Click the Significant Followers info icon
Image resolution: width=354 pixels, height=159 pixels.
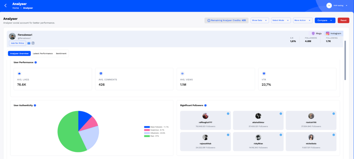coord(206,105)
